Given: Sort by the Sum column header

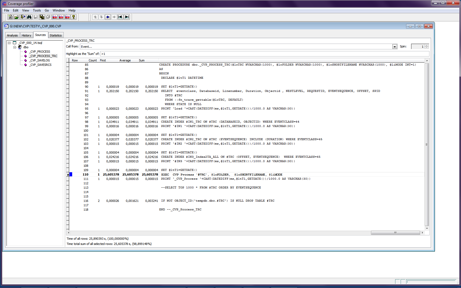Looking at the screenshot, I should (142, 60).
